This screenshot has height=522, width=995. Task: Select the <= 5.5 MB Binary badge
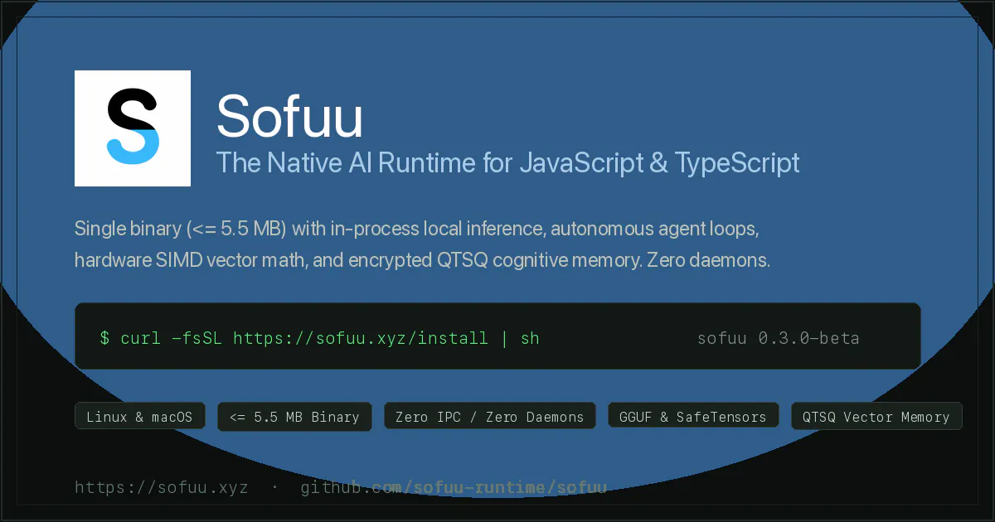pyautogui.click(x=294, y=417)
